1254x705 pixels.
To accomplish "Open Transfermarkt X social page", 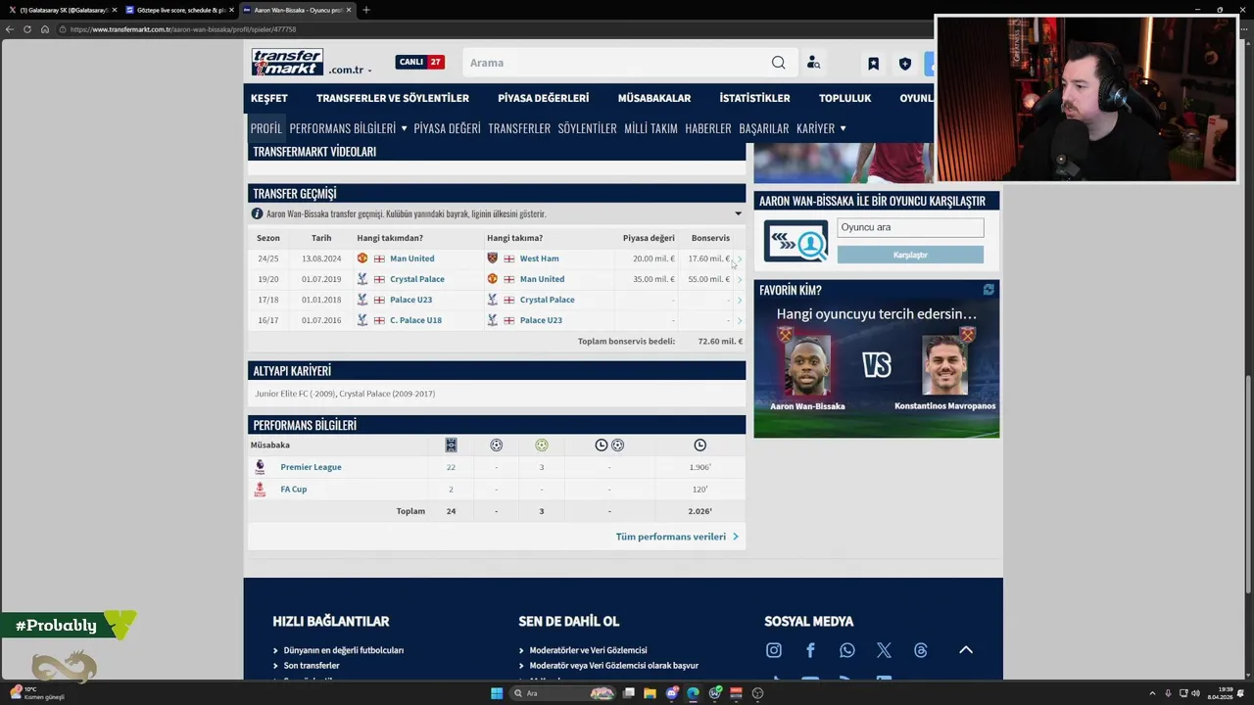I will (x=884, y=650).
